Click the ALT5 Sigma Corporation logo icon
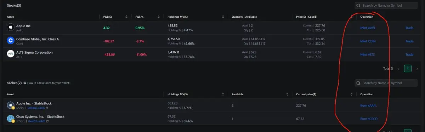The image size is (425, 132). (x=10, y=54)
